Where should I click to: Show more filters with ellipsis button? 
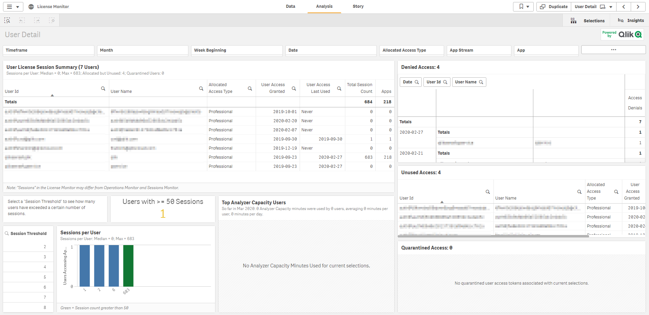(x=613, y=50)
